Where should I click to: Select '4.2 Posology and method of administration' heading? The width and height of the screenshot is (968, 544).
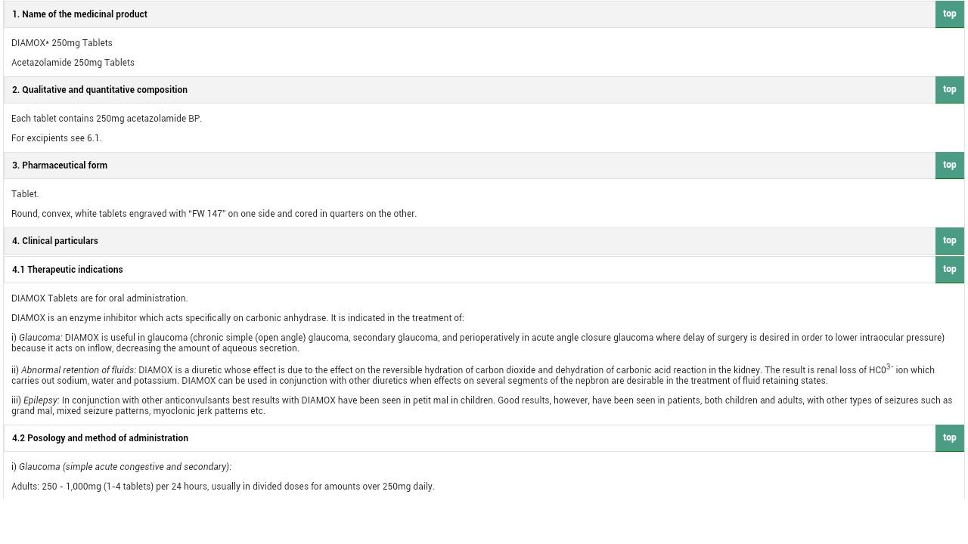(100, 438)
